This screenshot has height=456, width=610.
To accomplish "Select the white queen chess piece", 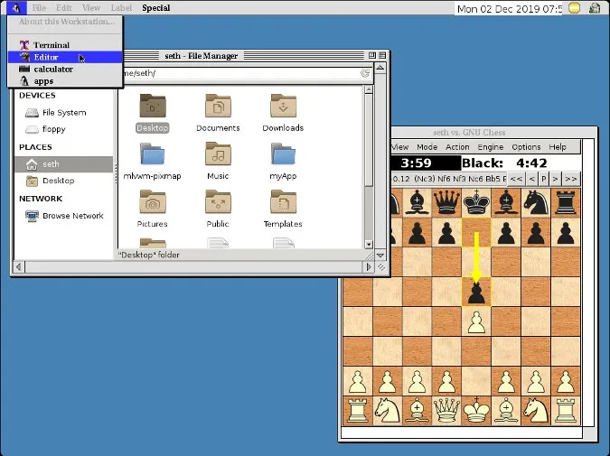I will point(446,411).
